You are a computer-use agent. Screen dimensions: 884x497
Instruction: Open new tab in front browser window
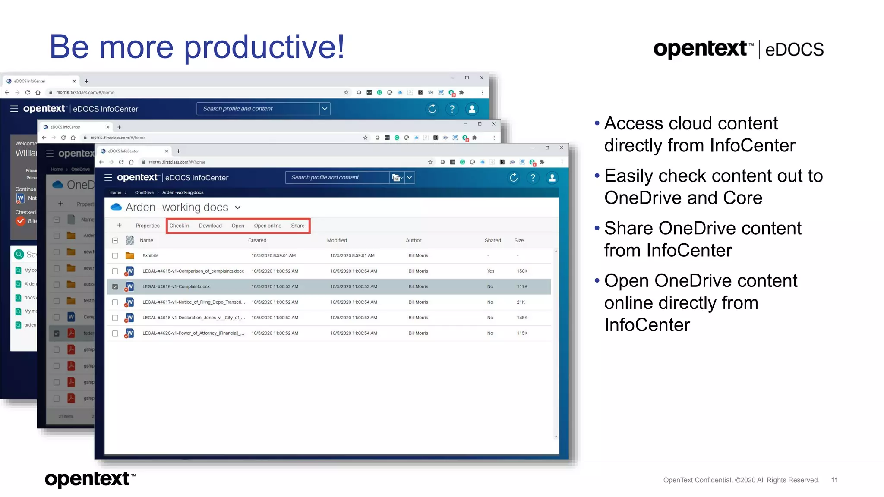(178, 151)
